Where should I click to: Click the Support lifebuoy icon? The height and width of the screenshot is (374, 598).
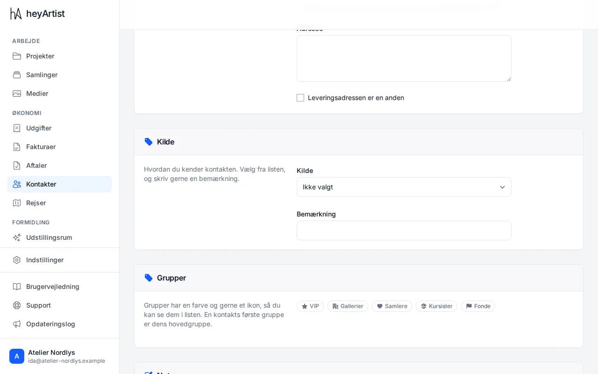pos(17,305)
